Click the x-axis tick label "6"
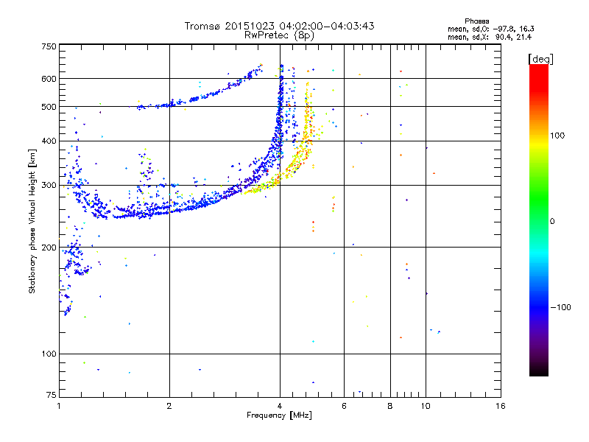The image size is (589, 442). [344, 406]
